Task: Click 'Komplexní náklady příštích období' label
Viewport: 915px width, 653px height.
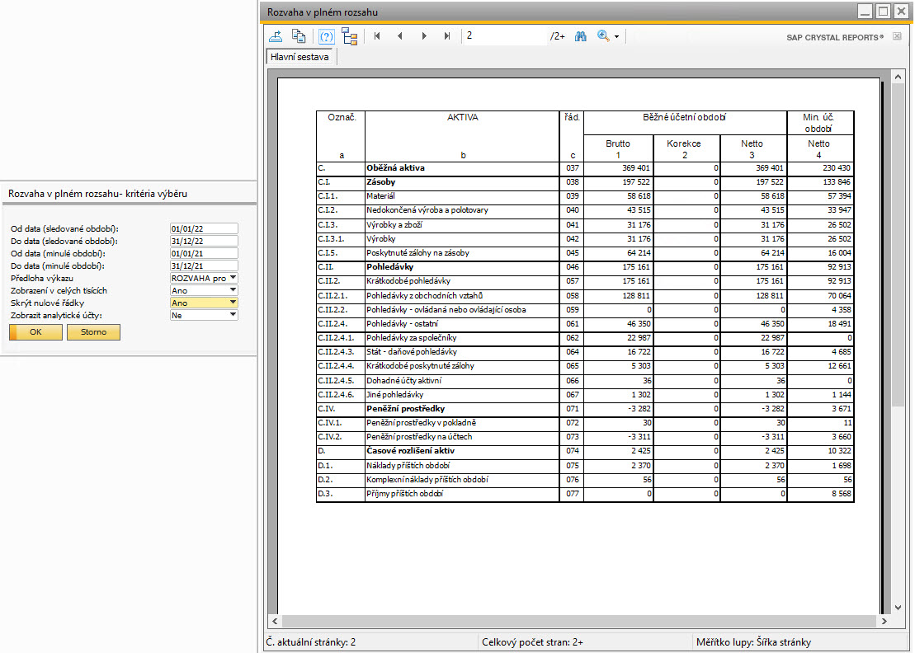Action: pyautogui.click(x=427, y=480)
